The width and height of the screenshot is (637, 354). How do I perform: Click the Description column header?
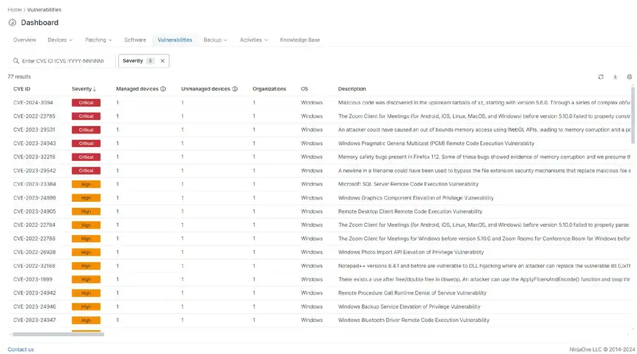pyautogui.click(x=352, y=89)
